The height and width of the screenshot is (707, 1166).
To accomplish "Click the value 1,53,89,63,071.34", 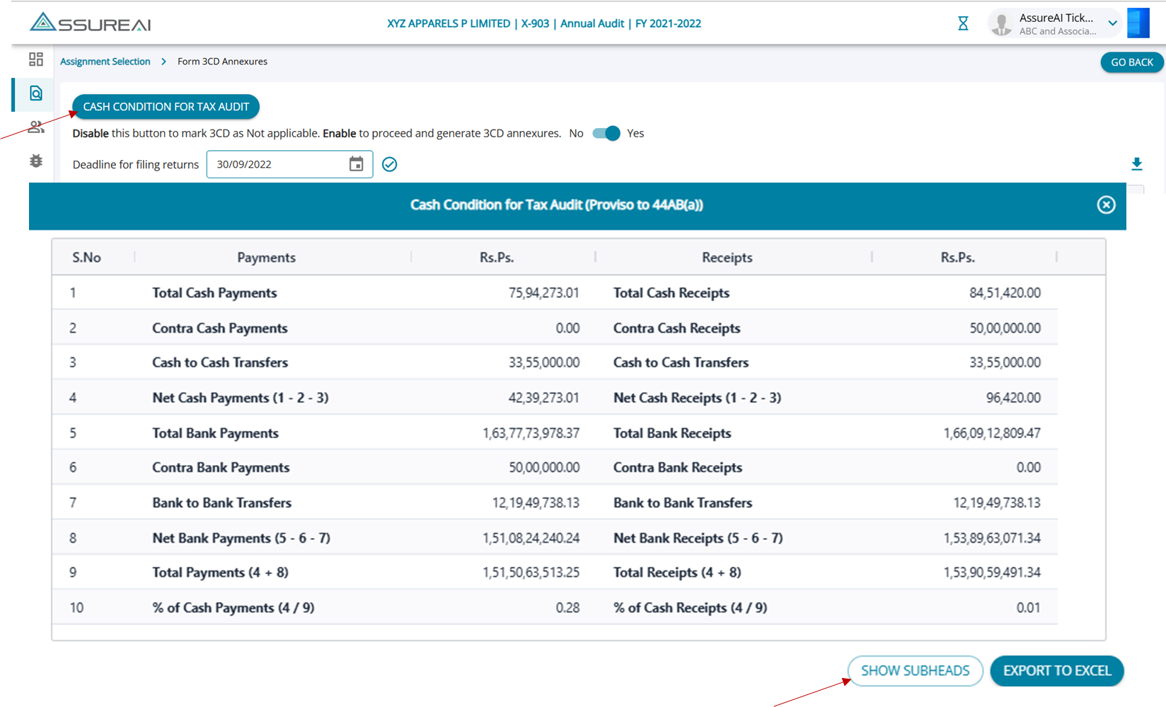I will pos(992,539).
